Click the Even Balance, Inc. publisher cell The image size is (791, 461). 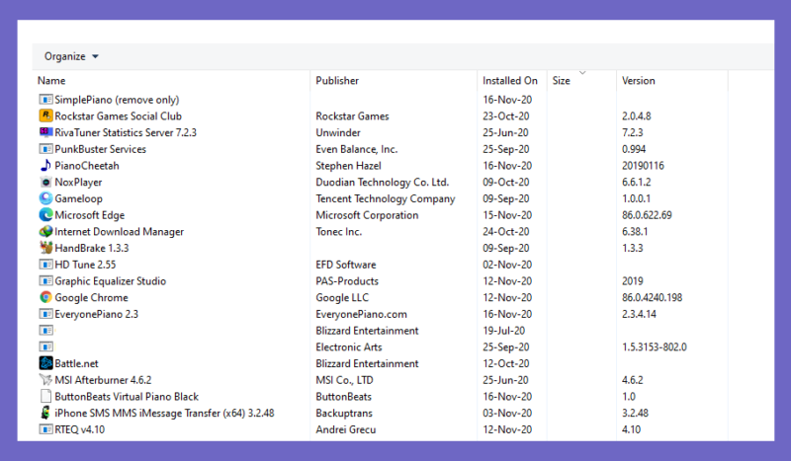click(357, 149)
